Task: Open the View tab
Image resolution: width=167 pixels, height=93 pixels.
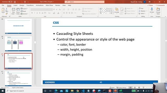Action: pos(64,5)
